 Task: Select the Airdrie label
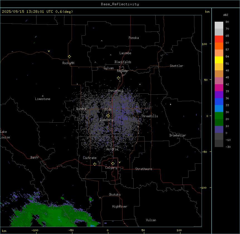click(x=112, y=149)
